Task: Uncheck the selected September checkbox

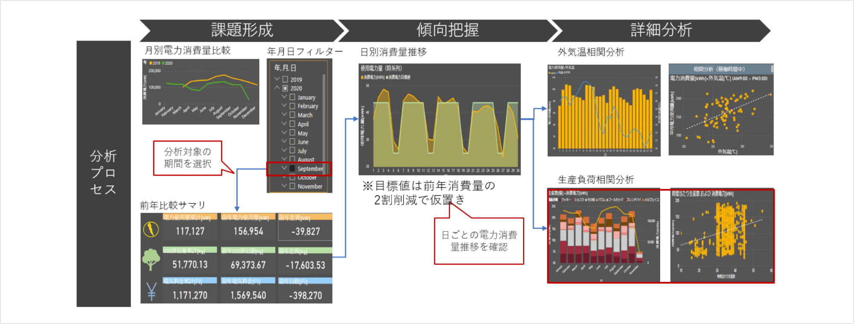Action: pos(292,168)
